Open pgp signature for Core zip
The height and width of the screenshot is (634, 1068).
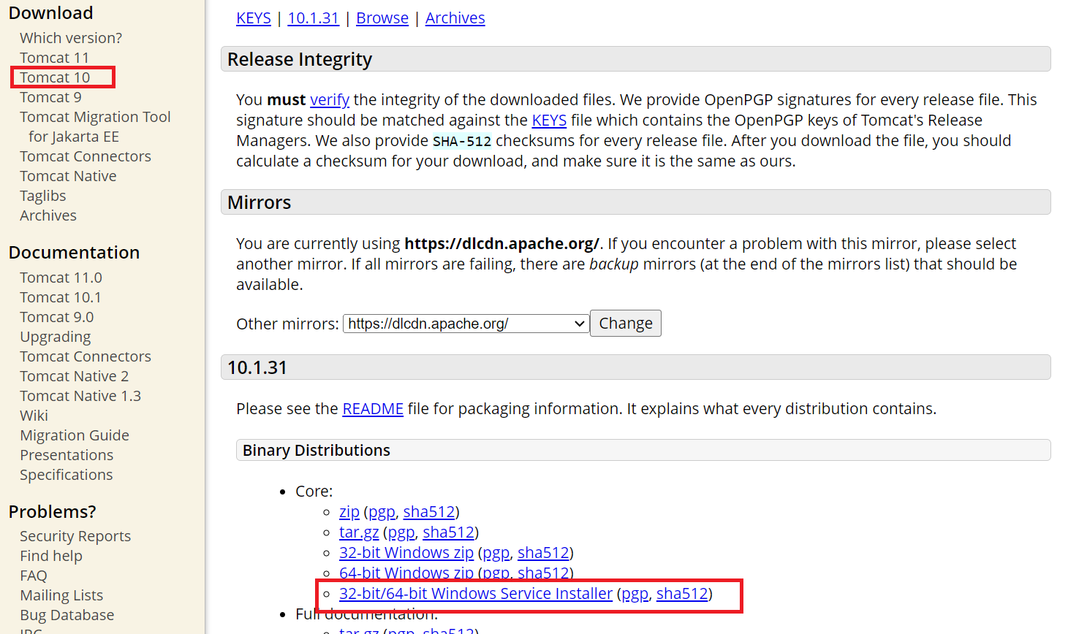click(382, 512)
